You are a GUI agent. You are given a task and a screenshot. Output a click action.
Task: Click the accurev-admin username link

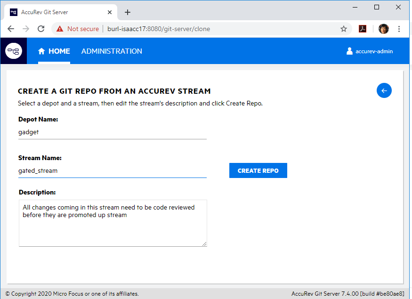374,51
